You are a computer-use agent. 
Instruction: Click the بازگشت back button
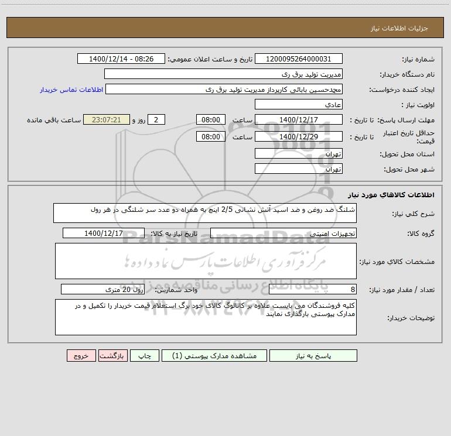[112, 356]
